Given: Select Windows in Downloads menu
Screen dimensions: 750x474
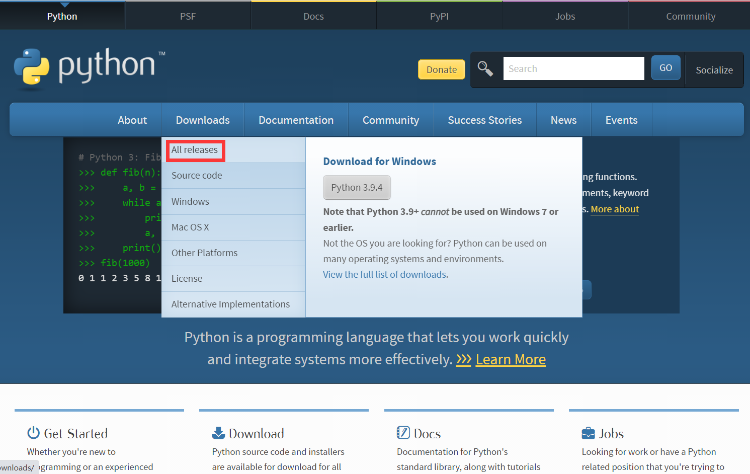Looking at the screenshot, I should point(233,202).
